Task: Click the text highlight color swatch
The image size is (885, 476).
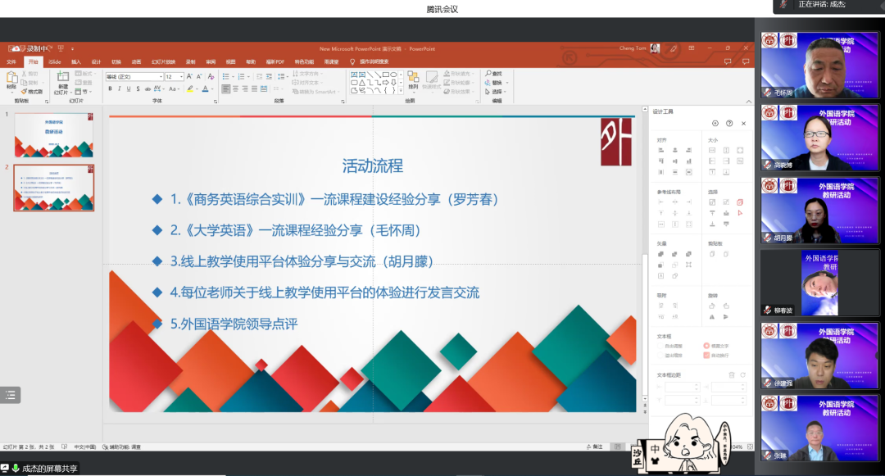Action: point(190,89)
